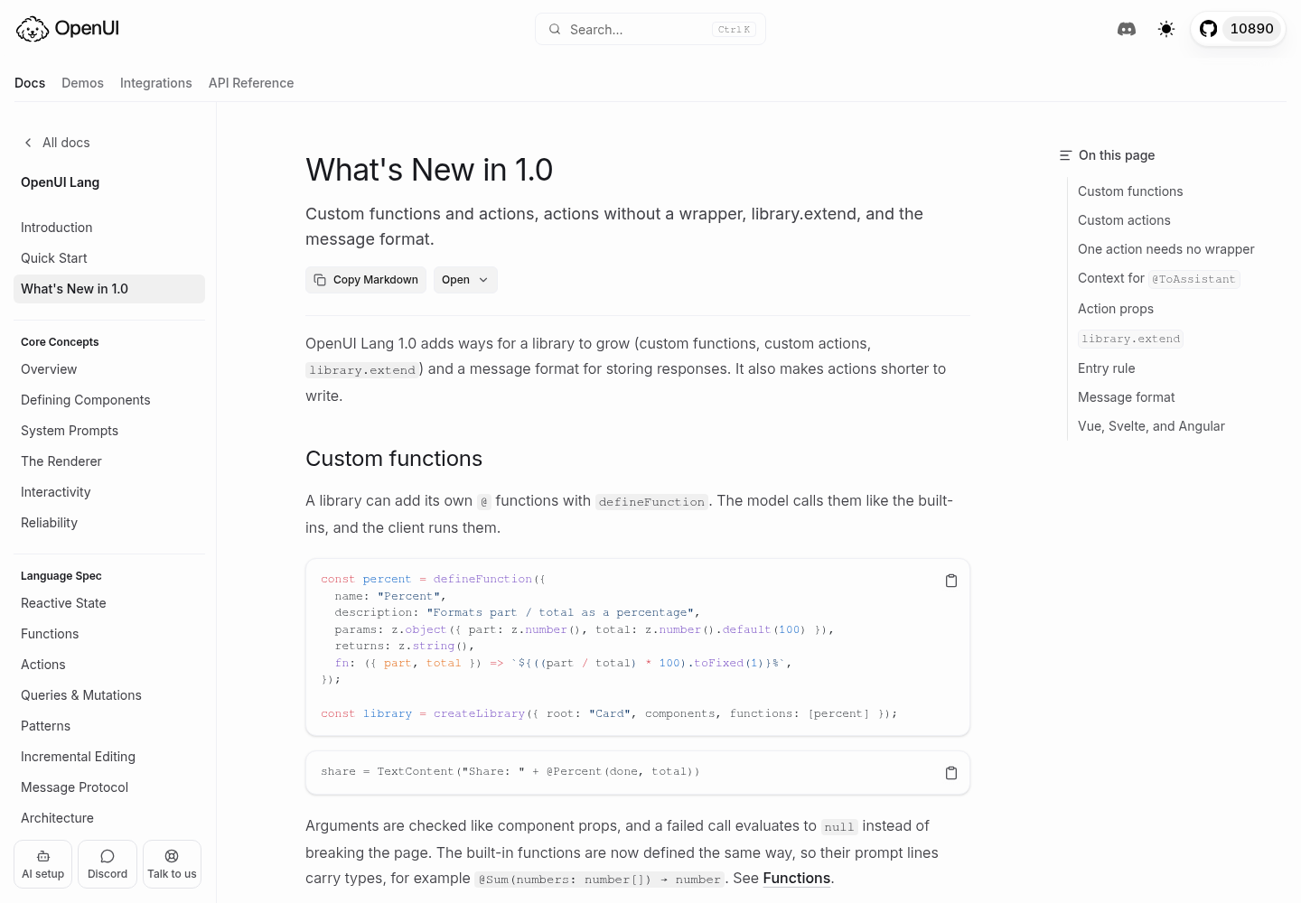1301x903 pixels.
Task: Open The Renderer sidebar page
Action: click(x=109, y=461)
